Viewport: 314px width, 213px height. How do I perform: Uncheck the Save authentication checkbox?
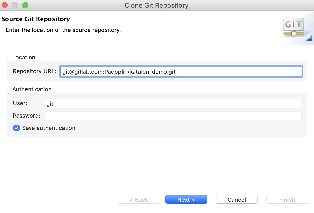click(x=16, y=128)
